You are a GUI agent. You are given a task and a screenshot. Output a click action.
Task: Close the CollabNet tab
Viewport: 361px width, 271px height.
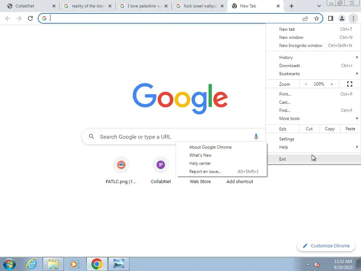(x=54, y=6)
